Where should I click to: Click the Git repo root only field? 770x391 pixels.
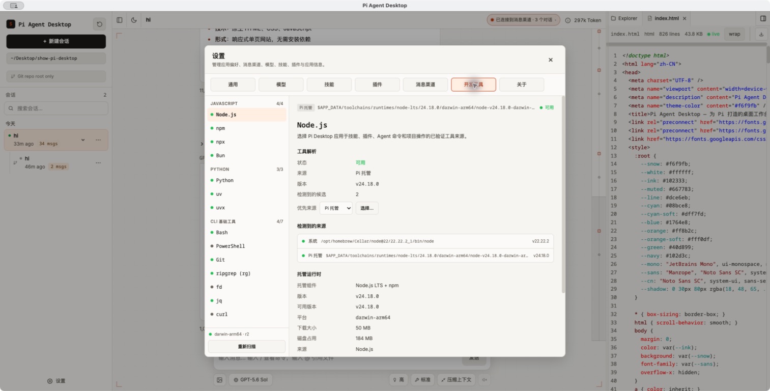point(56,76)
